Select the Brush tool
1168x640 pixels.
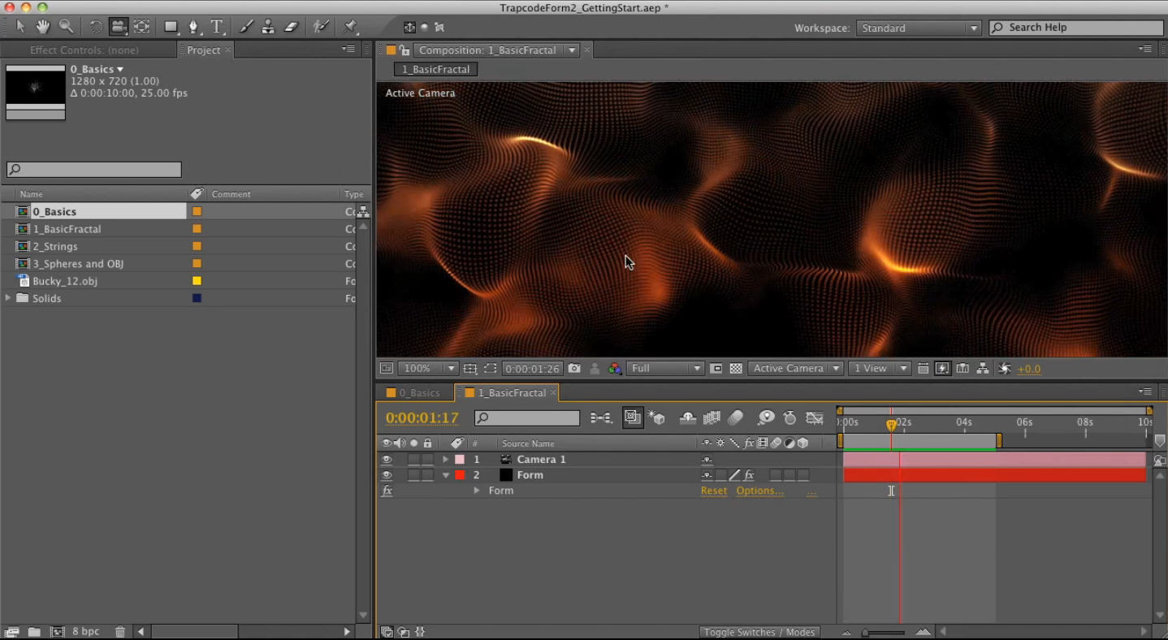tap(245, 27)
